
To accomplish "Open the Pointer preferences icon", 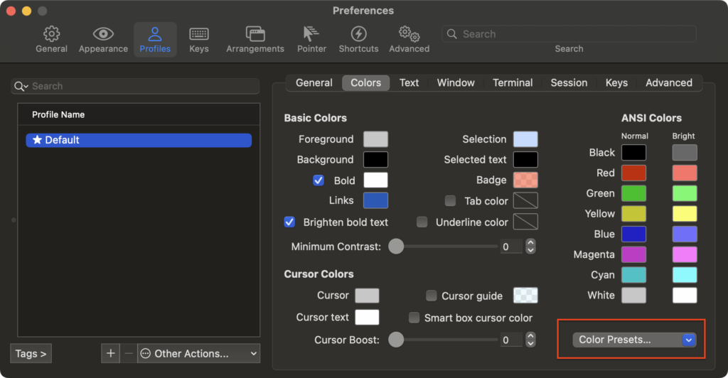I will coord(311,34).
